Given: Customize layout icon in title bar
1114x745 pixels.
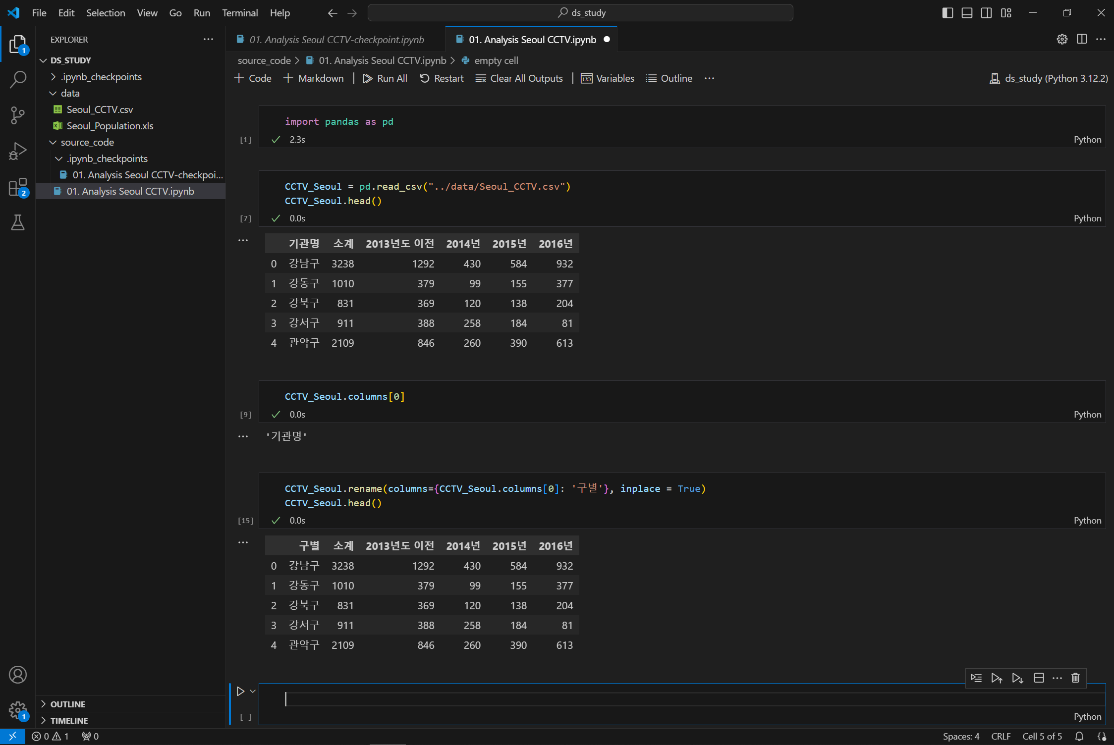Looking at the screenshot, I should pyautogui.click(x=1006, y=13).
